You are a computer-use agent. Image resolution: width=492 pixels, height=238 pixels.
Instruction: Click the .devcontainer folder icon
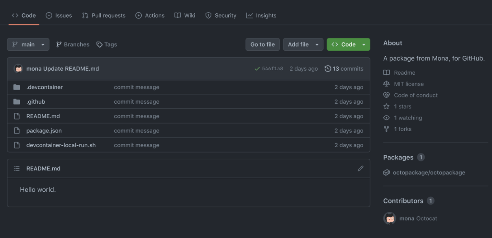tap(17, 87)
